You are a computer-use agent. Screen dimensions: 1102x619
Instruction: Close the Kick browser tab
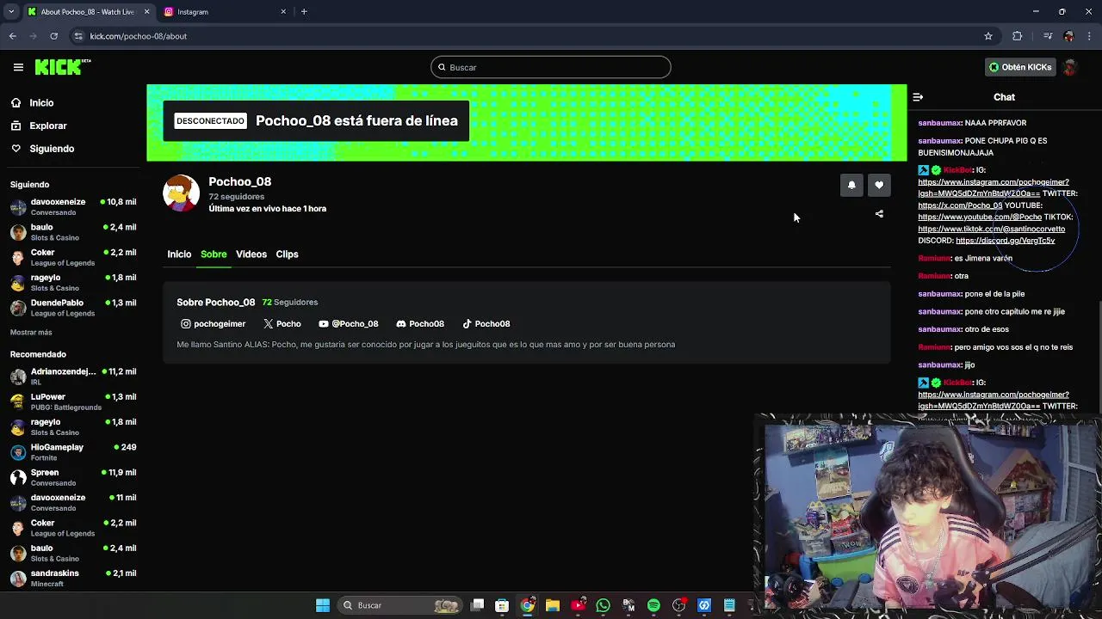point(146,12)
